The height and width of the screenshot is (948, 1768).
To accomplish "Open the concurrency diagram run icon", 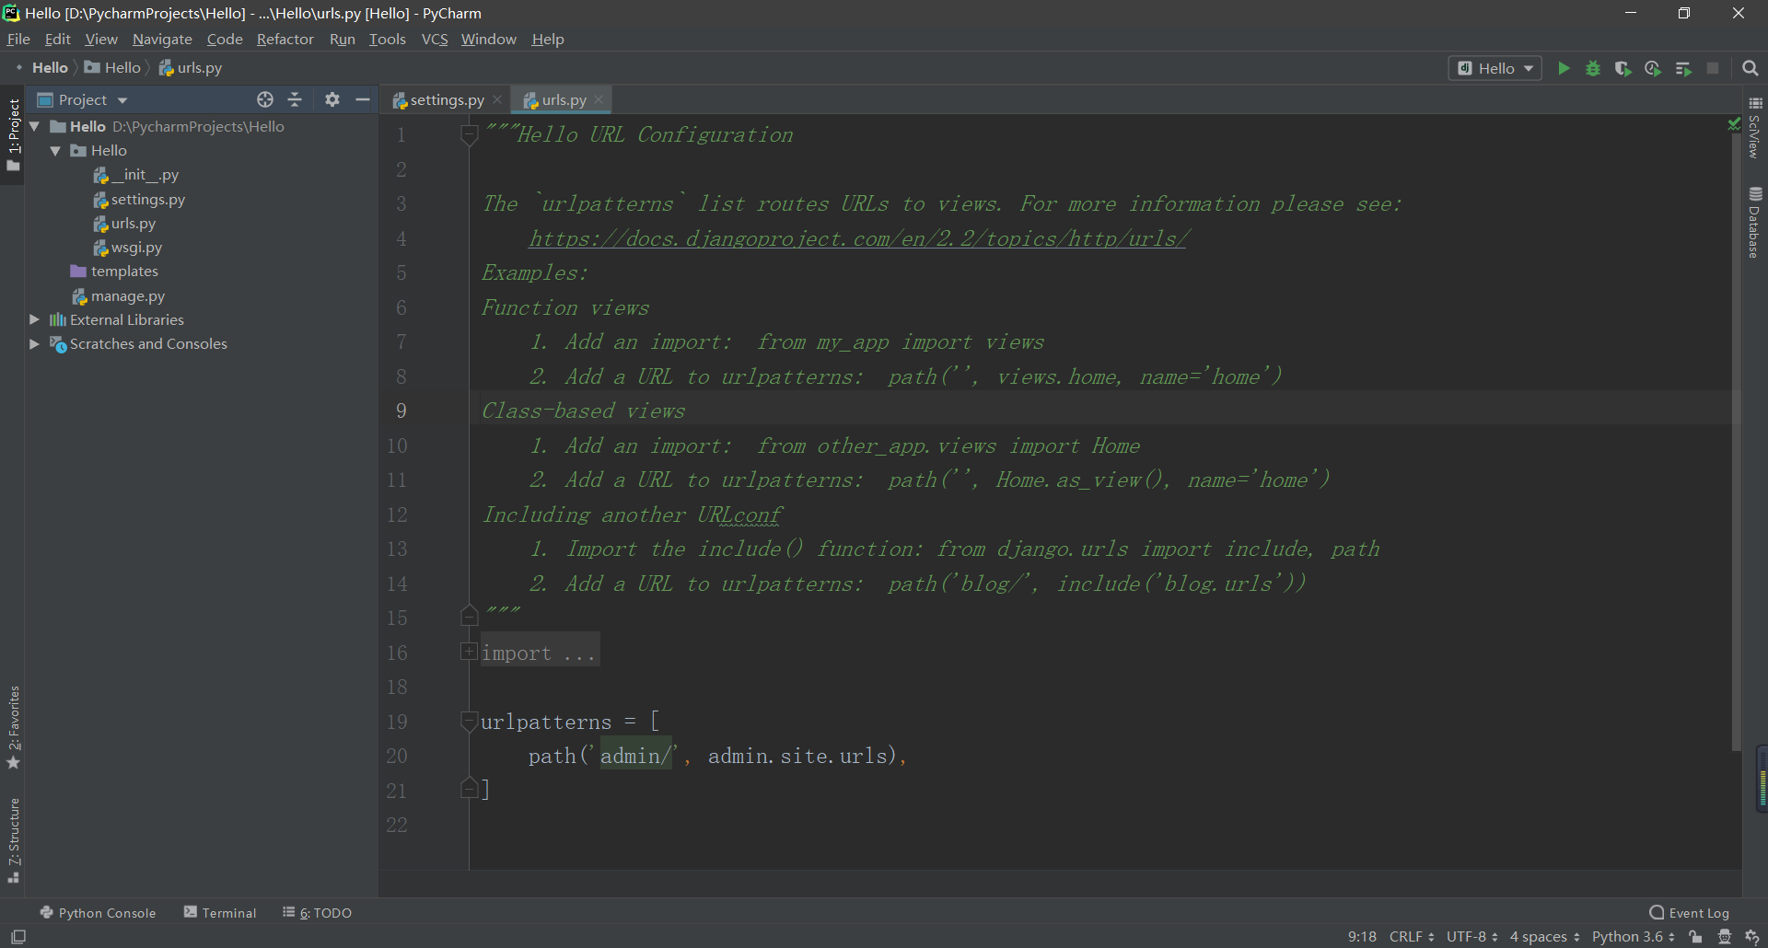I will tap(1683, 68).
